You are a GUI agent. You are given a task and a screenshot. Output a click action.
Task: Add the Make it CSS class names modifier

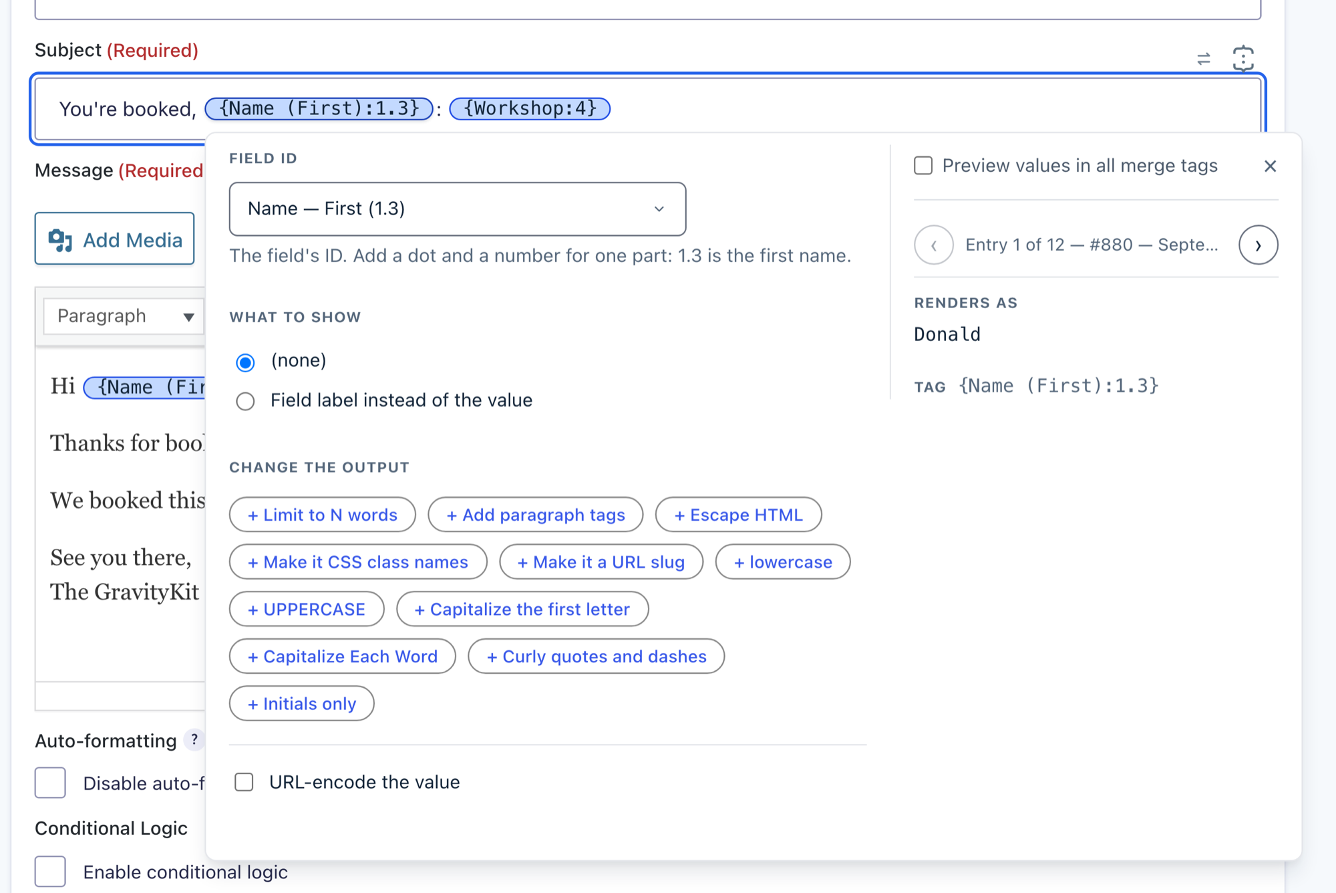358,562
